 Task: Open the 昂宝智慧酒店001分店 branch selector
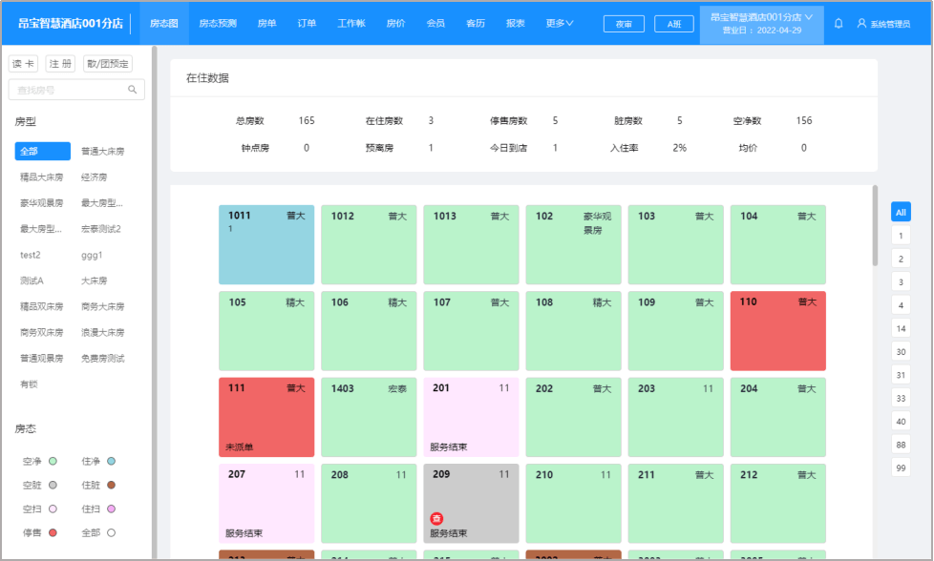click(762, 24)
